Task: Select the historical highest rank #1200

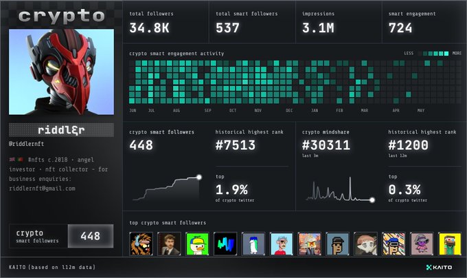Action: tap(408, 145)
